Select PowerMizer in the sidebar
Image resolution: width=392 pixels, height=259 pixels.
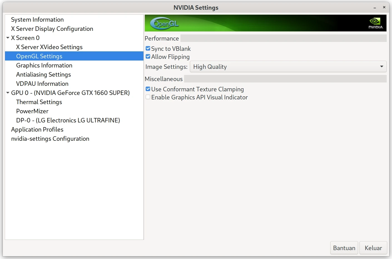(x=32, y=111)
